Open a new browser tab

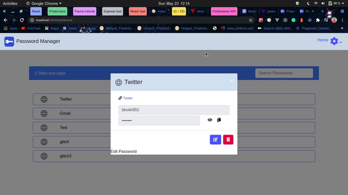click(322, 11)
